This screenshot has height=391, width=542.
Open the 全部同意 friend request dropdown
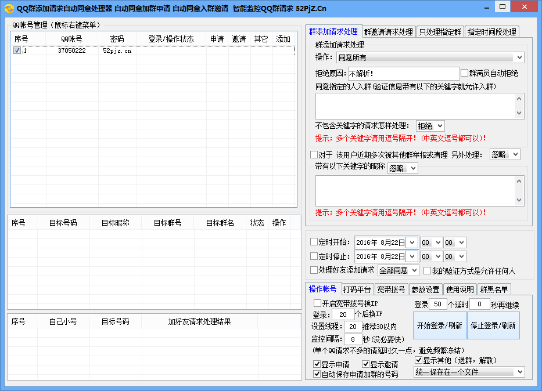click(399, 270)
